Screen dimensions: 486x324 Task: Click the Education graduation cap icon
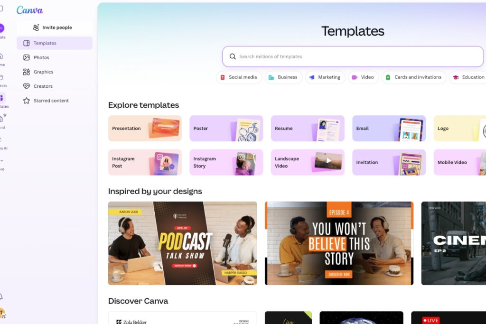point(456,77)
